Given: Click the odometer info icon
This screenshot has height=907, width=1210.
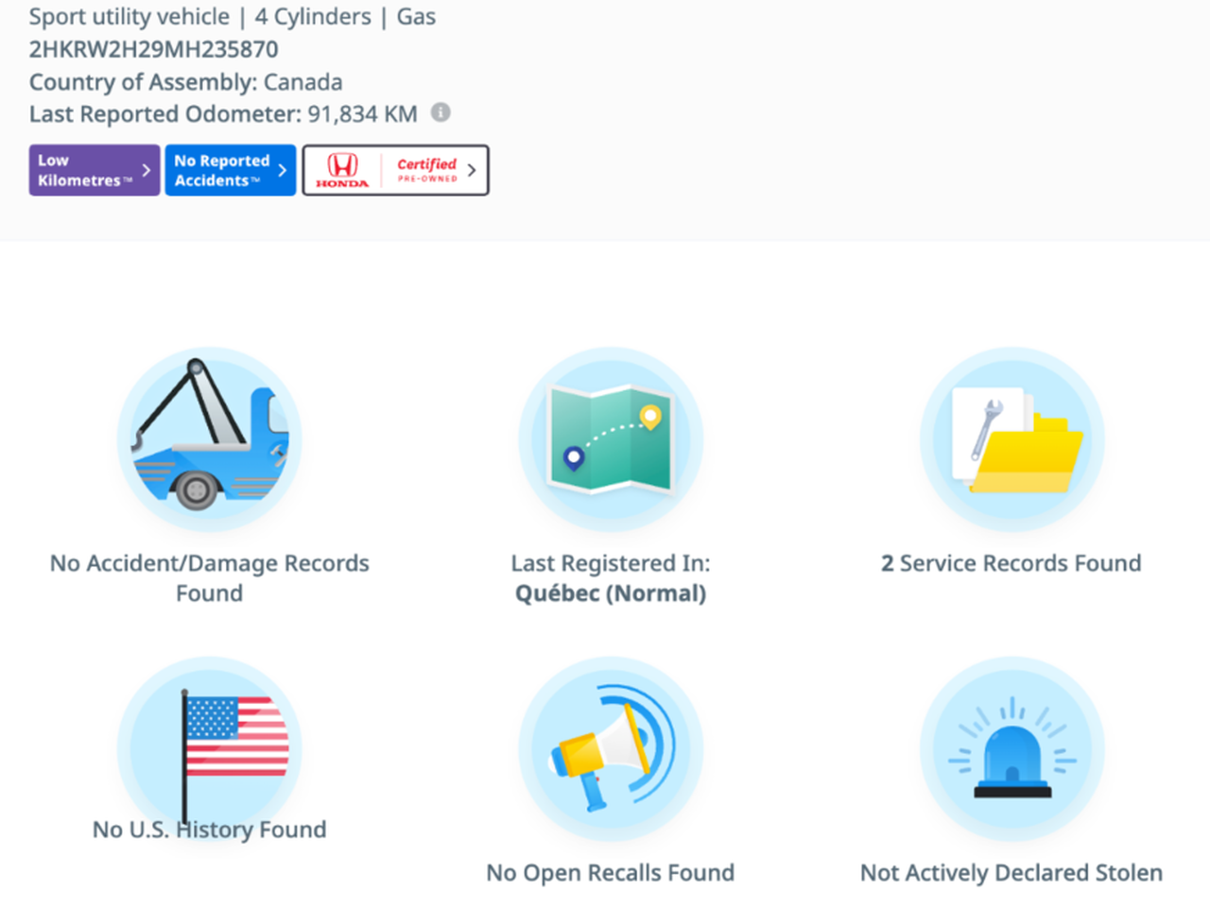Looking at the screenshot, I should tap(441, 112).
